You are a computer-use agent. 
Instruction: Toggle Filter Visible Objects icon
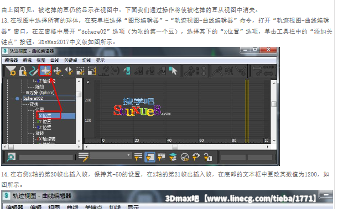point(196,157)
